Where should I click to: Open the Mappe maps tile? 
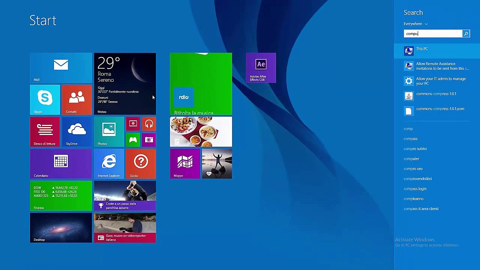pyautogui.click(x=185, y=164)
